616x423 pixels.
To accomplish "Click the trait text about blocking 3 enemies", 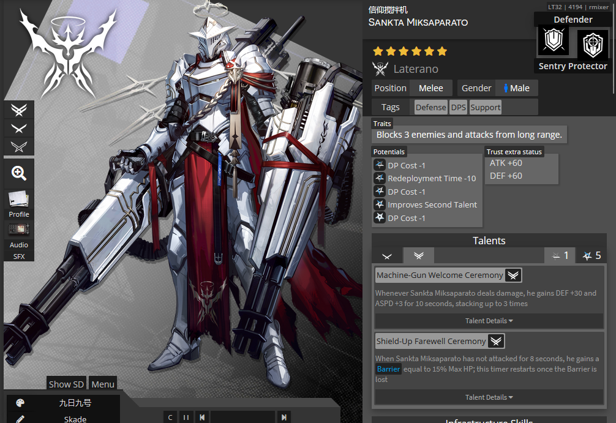I will [469, 135].
